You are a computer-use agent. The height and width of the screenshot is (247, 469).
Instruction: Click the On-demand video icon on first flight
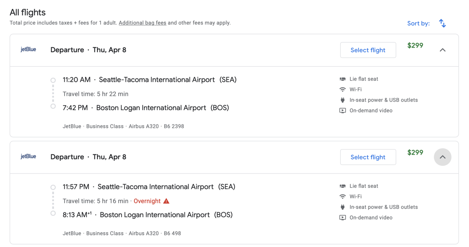tap(343, 110)
